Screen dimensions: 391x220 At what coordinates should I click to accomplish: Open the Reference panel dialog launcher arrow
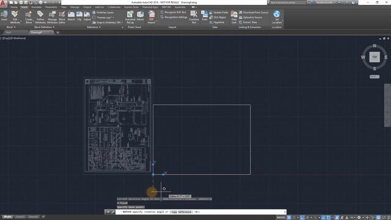(122, 27)
